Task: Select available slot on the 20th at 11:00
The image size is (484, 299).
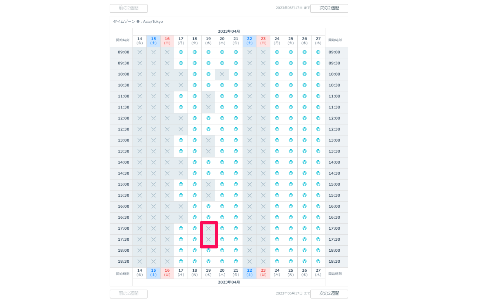Action: point(222,96)
